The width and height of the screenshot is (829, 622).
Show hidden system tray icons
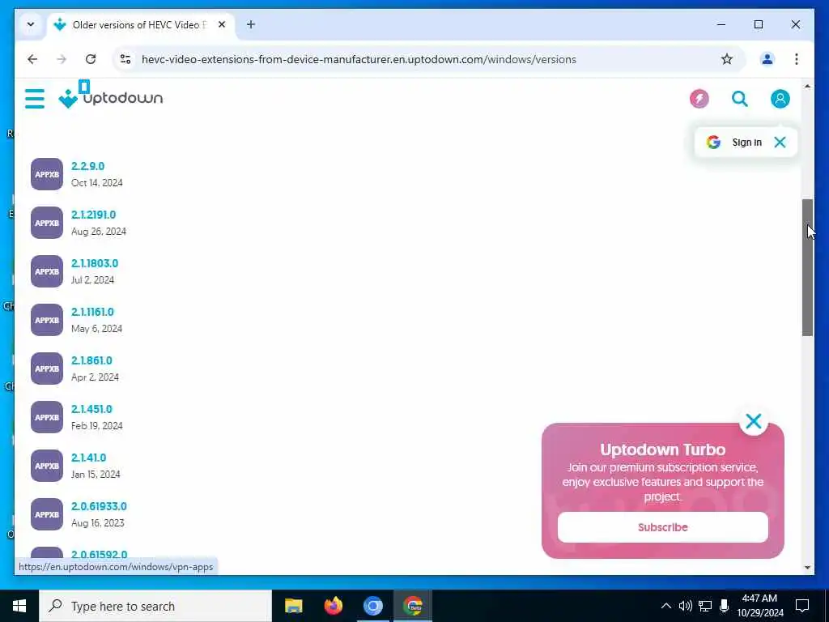click(x=666, y=606)
